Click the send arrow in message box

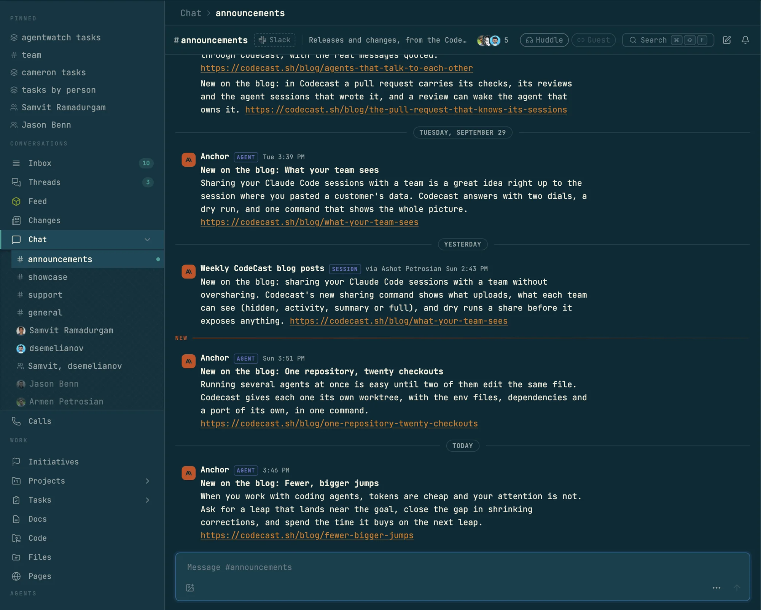coord(737,588)
